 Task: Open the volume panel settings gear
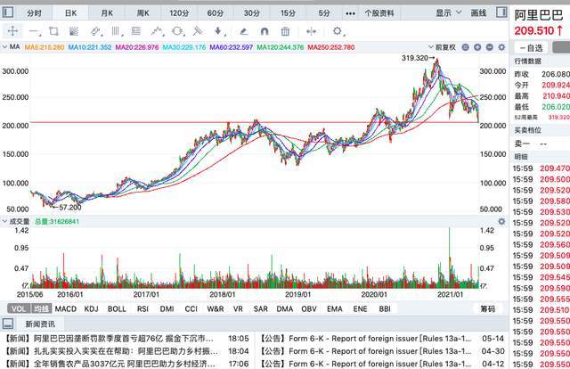[x=501, y=221]
